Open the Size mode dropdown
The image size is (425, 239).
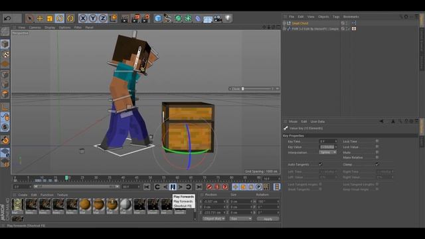coord(240,219)
